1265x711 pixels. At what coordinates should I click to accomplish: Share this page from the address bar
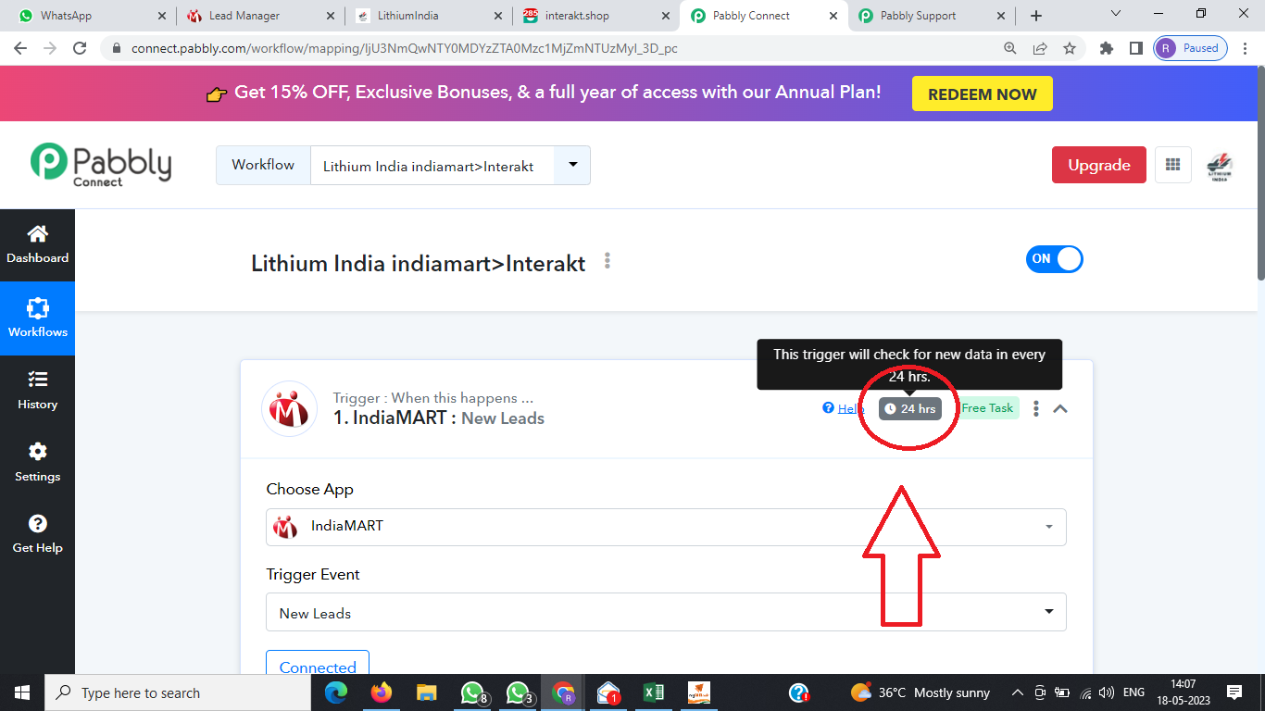point(1040,48)
